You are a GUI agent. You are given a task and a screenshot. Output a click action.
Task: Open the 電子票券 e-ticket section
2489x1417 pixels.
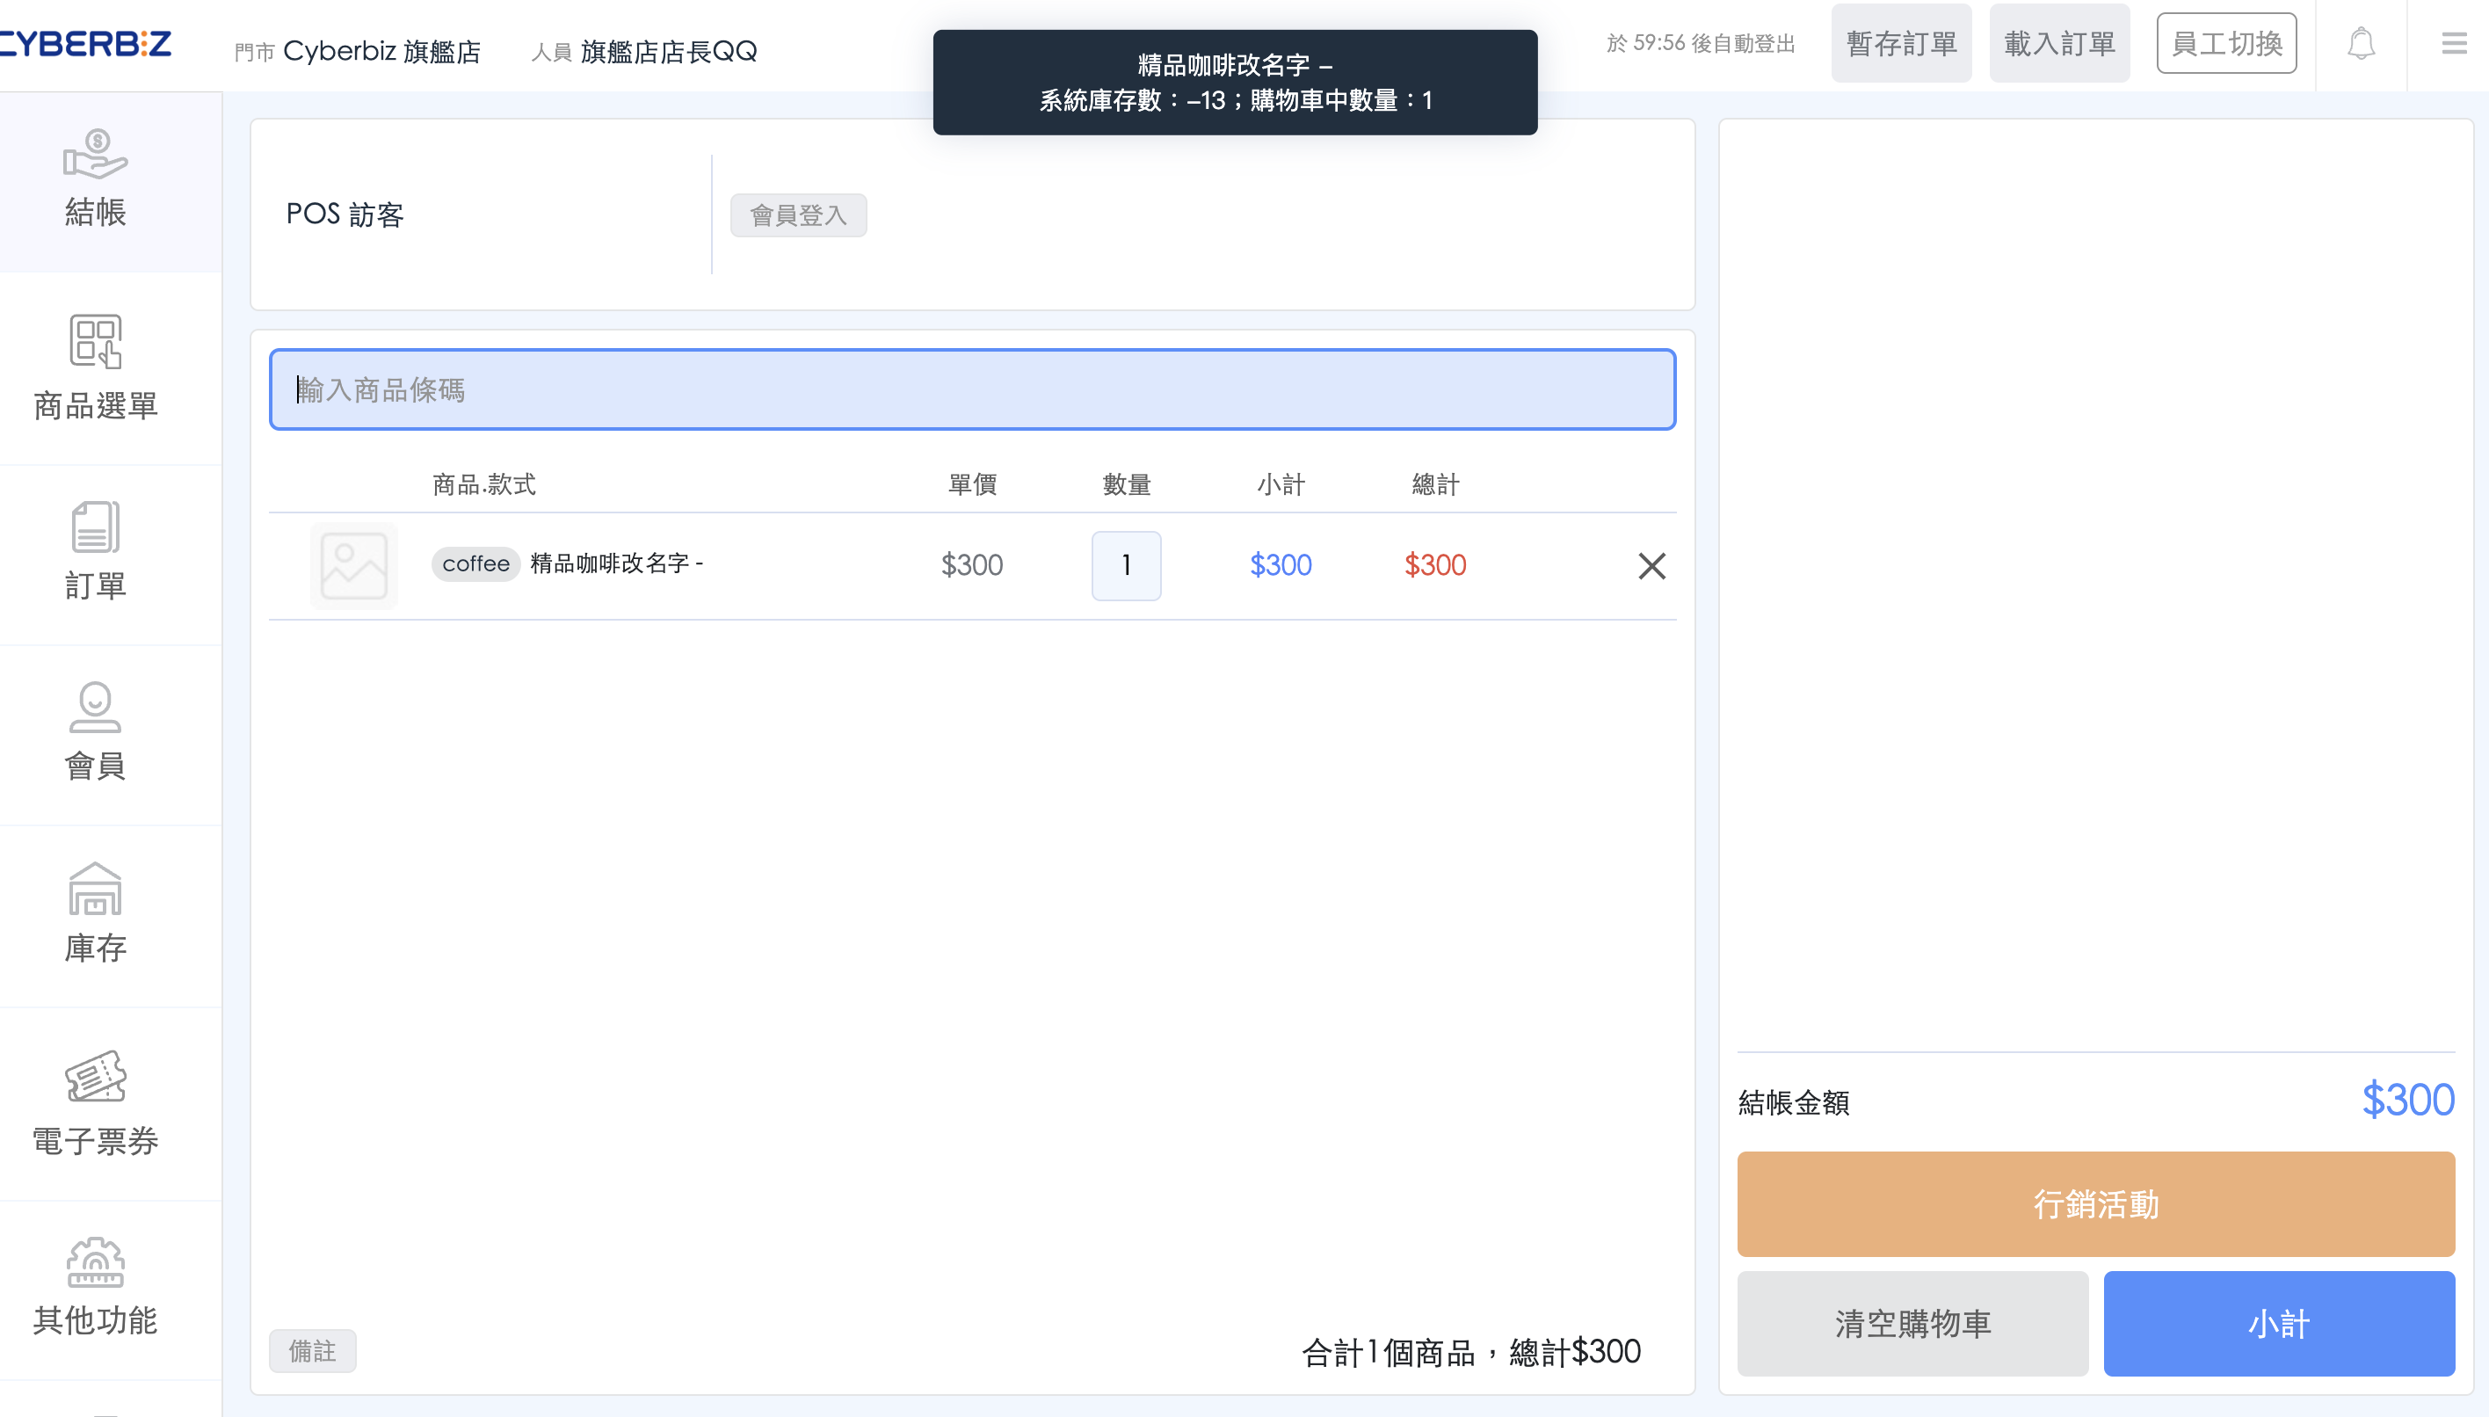point(95,1104)
